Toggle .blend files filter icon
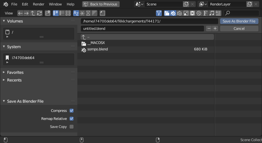This screenshot has width=262, height=143. click(x=173, y=13)
